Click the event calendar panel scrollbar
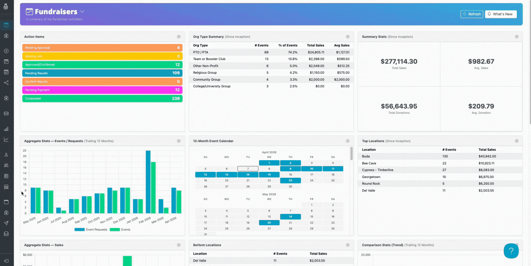This screenshot has height=266, width=531. (x=352, y=153)
